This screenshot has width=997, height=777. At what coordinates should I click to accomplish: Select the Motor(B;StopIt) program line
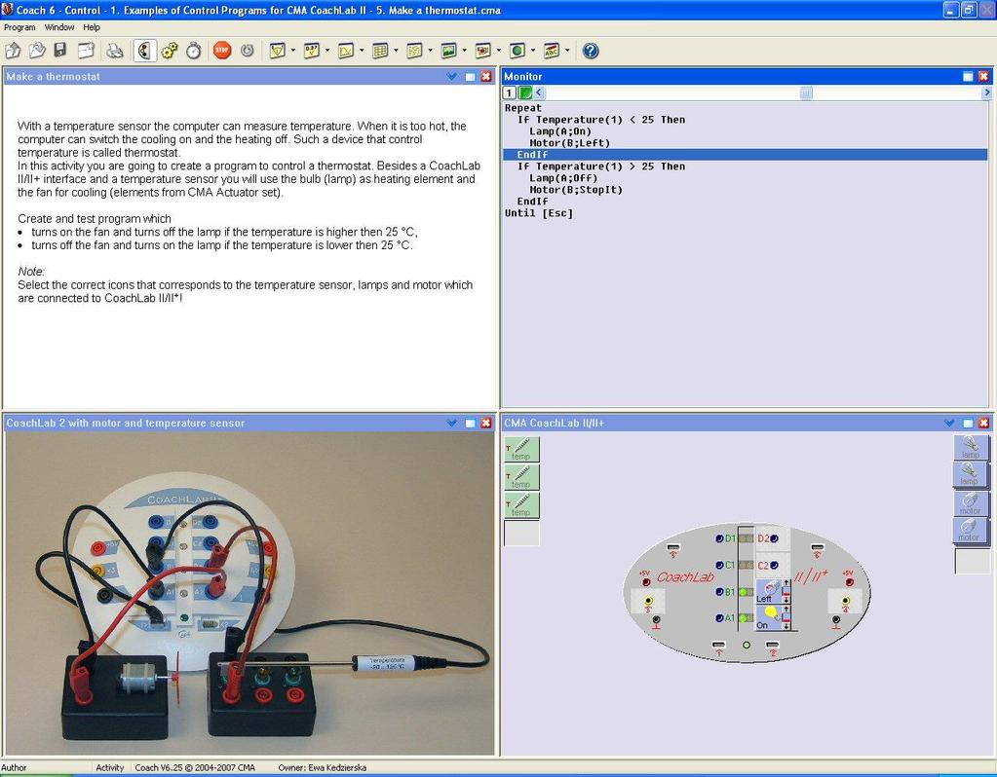pos(576,190)
